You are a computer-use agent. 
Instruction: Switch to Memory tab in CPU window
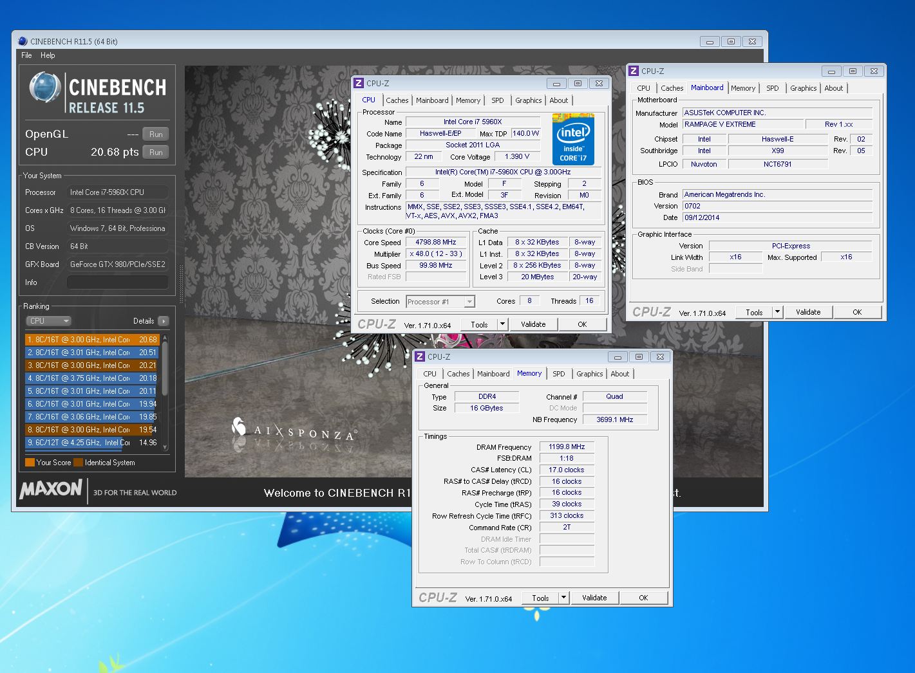[468, 100]
